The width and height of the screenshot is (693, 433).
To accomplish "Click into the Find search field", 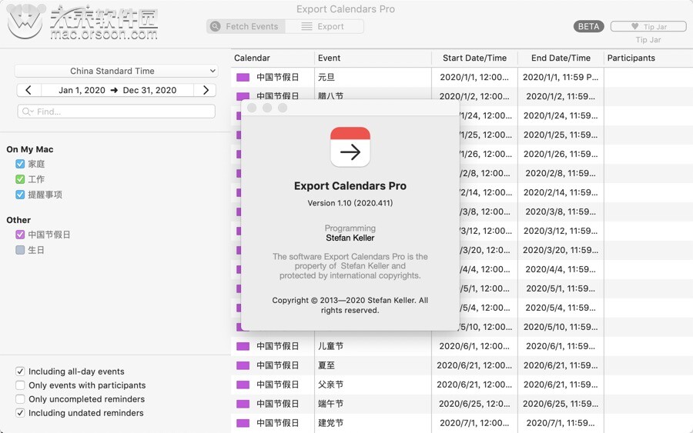I will point(116,112).
